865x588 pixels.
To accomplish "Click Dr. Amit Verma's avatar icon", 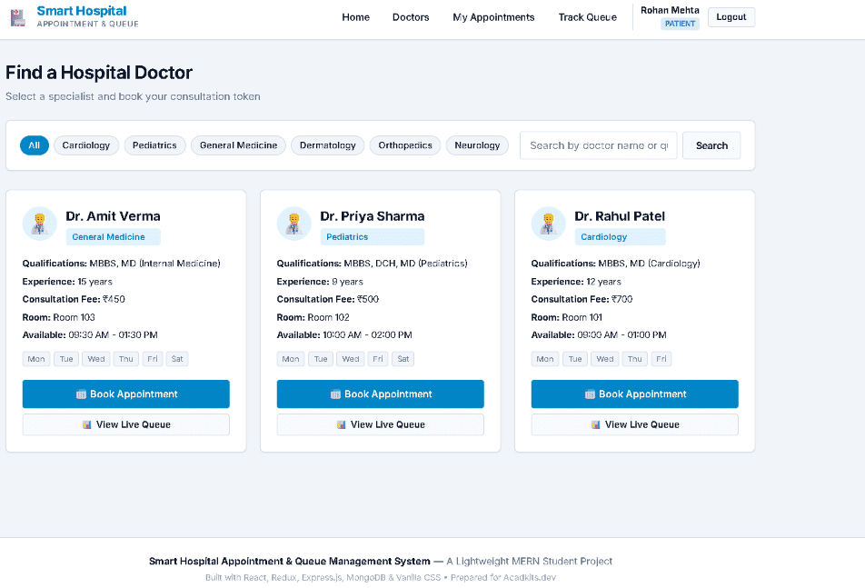I will tap(40, 224).
